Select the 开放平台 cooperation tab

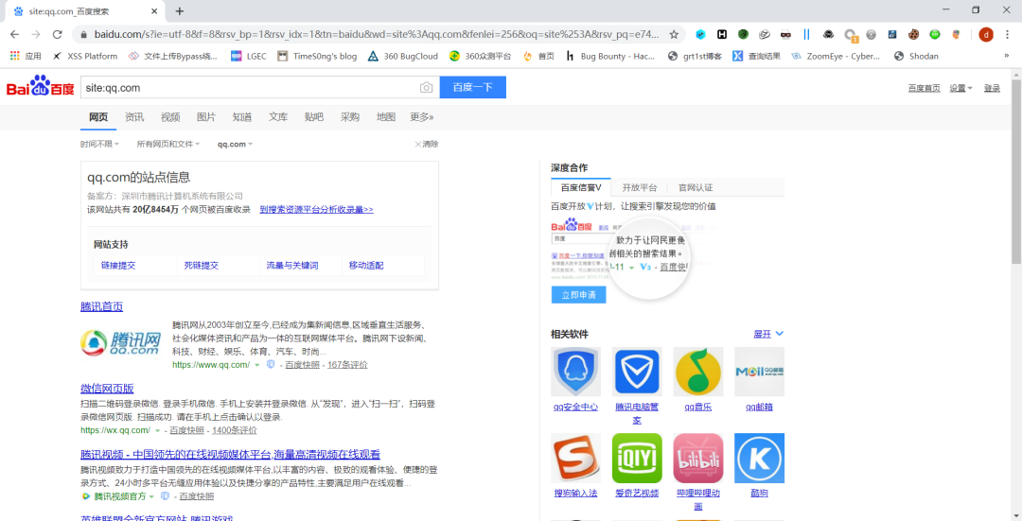(639, 187)
